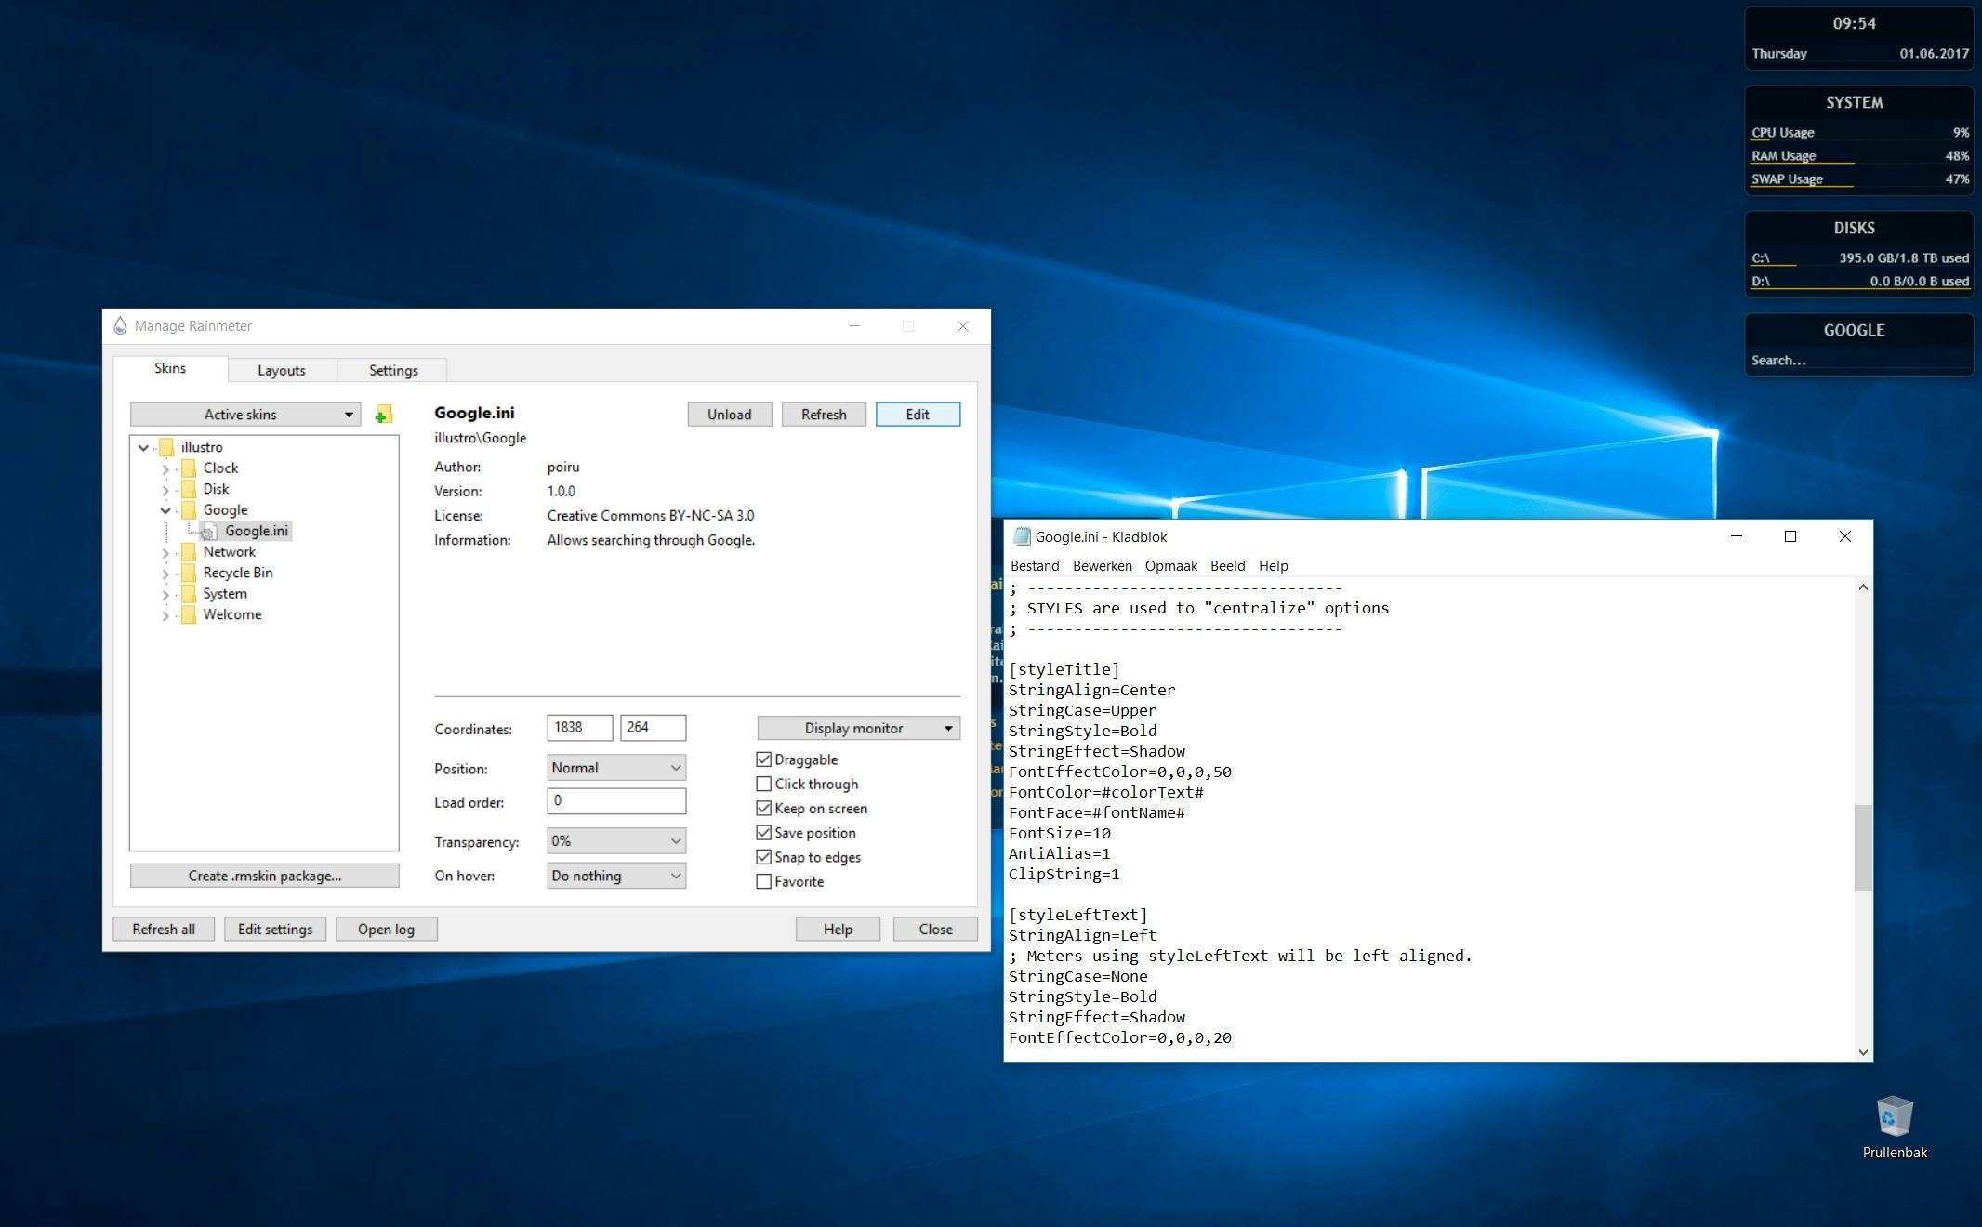Click the Notepad icon in Kladblok title bar
Viewport: 1982px width, 1227px height.
tap(1022, 536)
